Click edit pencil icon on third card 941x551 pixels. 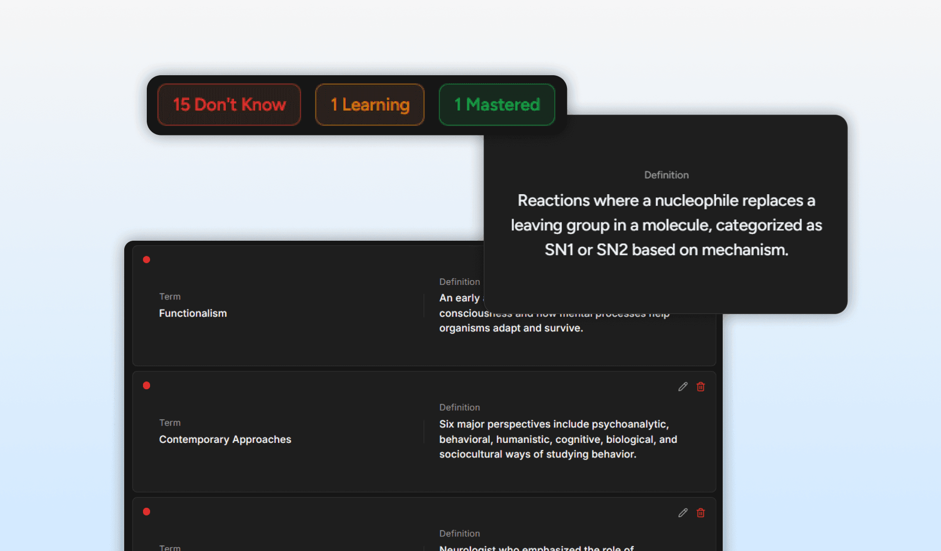pos(683,512)
